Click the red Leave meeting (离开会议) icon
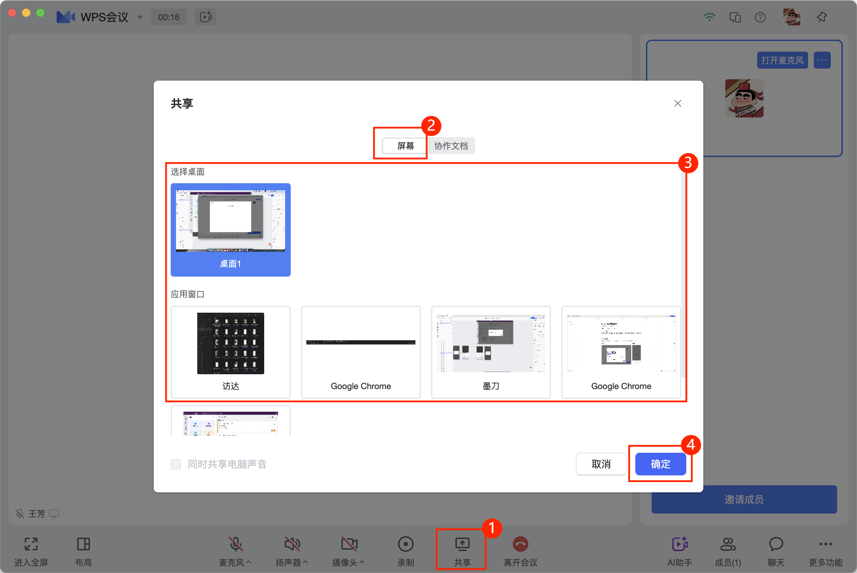 click(520, 544)
